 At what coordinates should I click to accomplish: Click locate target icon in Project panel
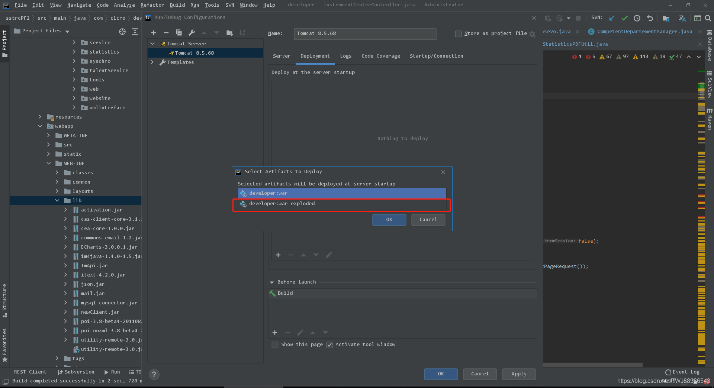[122, 31]
